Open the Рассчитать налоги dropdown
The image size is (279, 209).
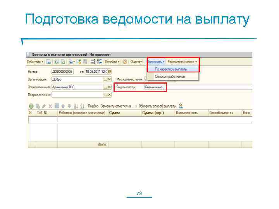point(182,62)
